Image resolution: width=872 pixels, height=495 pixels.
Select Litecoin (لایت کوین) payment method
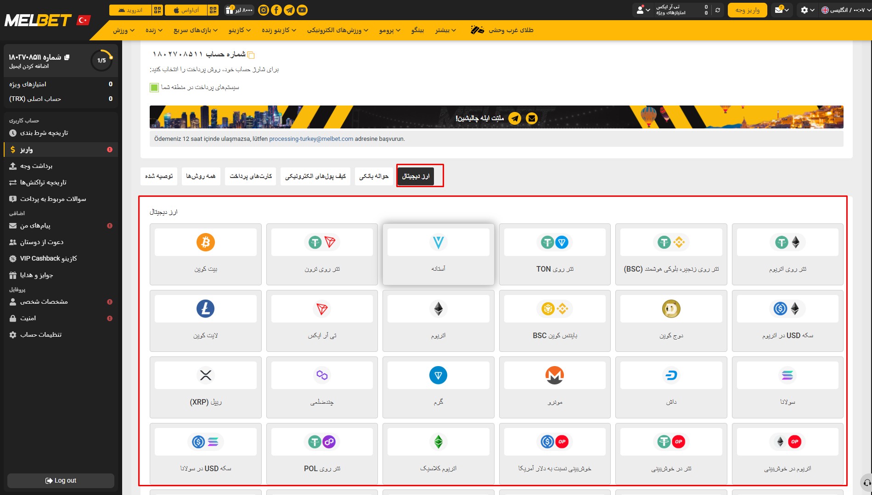coord(206,321)
